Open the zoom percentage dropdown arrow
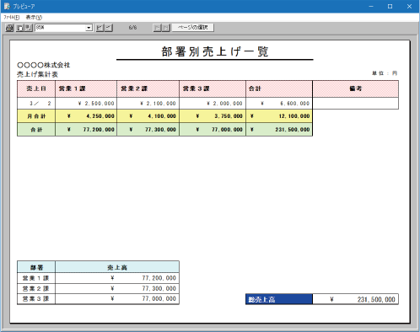 [89, 28]
